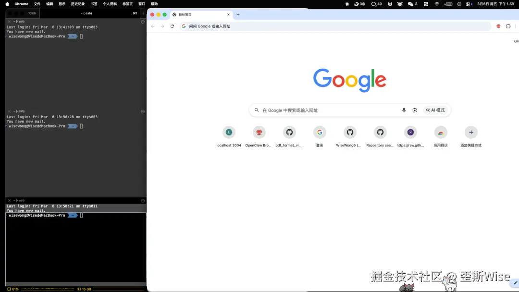Open the battery status in the menu bar

pyautogui.click(x=448, y=4)
